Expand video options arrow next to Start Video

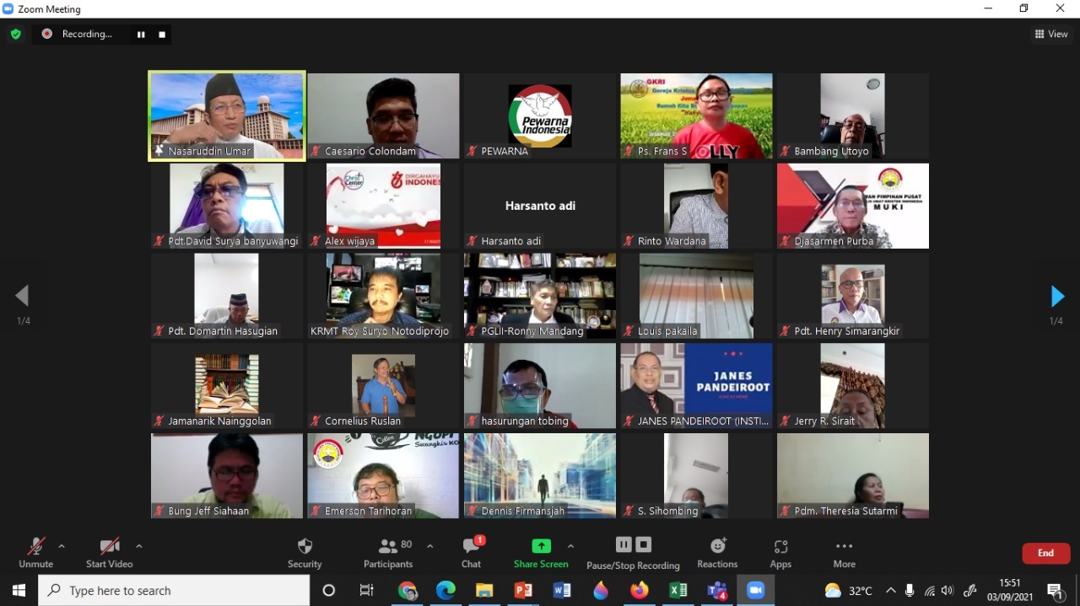click(139, 546)
